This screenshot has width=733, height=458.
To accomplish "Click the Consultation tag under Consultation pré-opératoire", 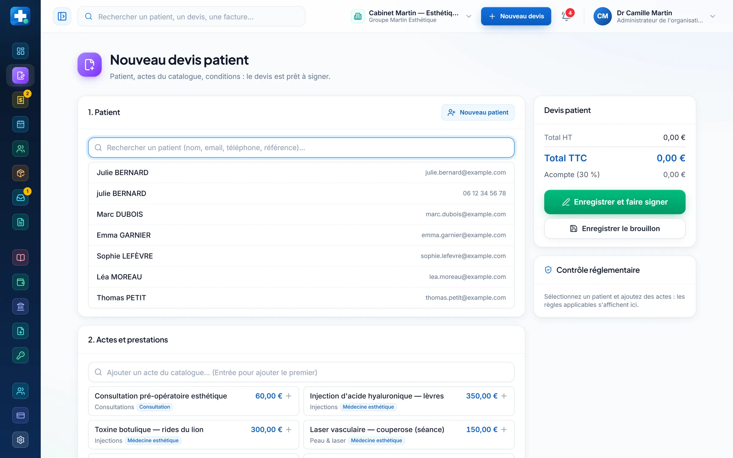I will [155, 407].
